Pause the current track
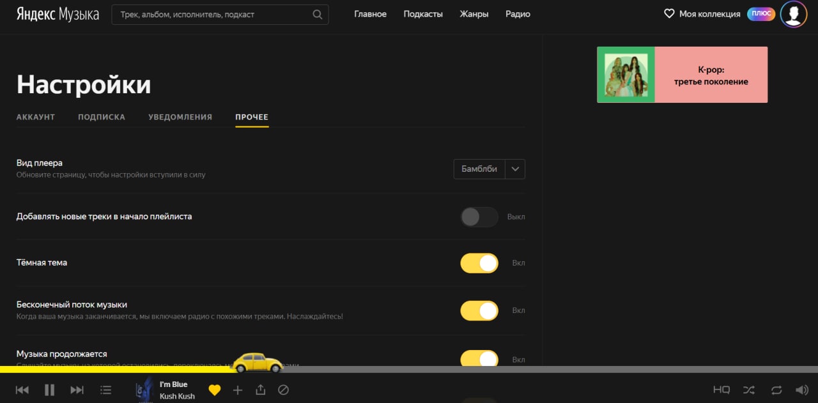818x403 pixels. tap(49, 390)
